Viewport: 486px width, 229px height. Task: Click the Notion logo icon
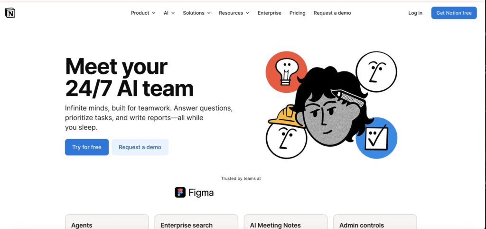10,13
